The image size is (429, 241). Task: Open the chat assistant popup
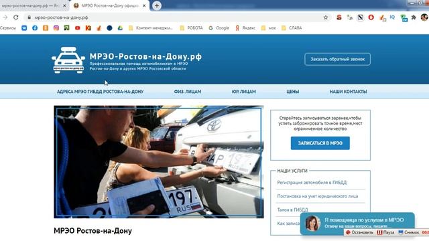[357, 223]
